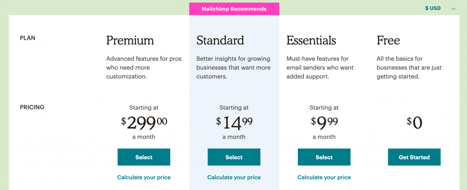This screenshot has width=467, height=190.
Task: Click the Mailchimp Recommends pink banner
Action: [x=234, y=9]
